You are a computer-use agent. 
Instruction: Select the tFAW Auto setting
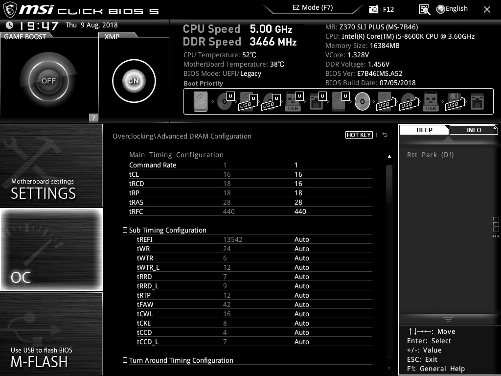(301, 305)
